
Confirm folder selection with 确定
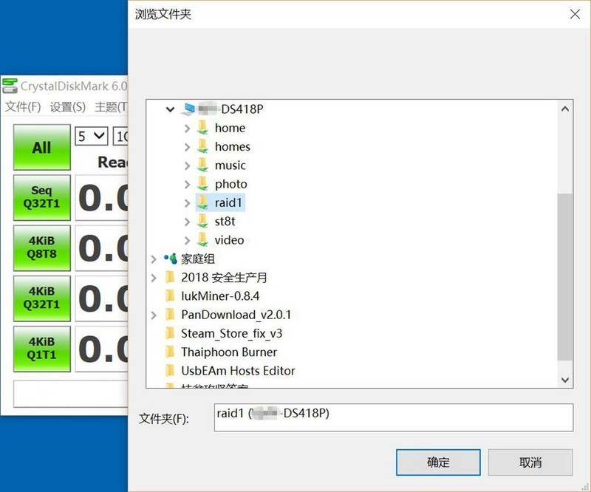[437, 462]
